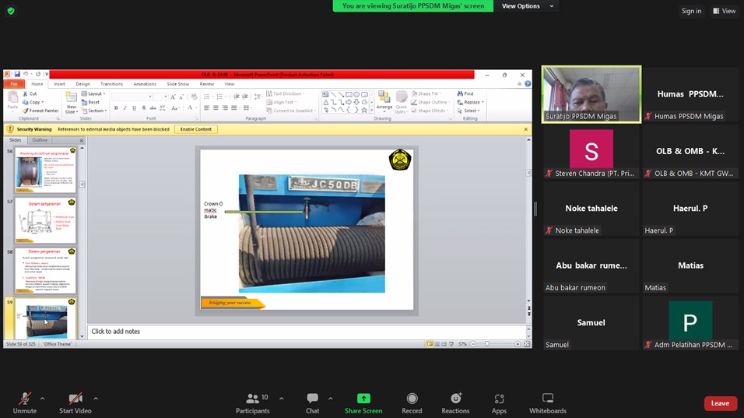Click the zoom out minus button
Viewport: 744px width, 418px height.
coord(473,344)
